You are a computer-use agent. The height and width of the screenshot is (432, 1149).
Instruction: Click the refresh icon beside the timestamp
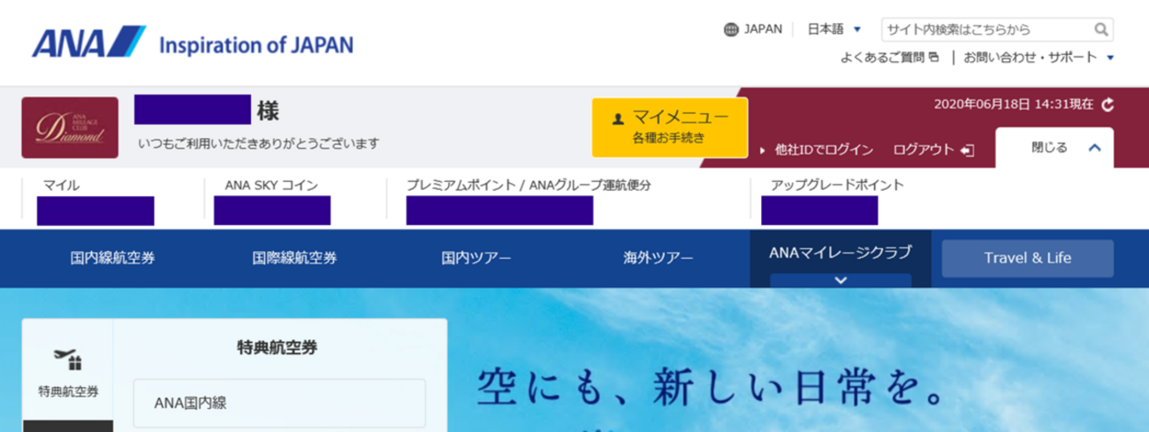[1107, 104]
